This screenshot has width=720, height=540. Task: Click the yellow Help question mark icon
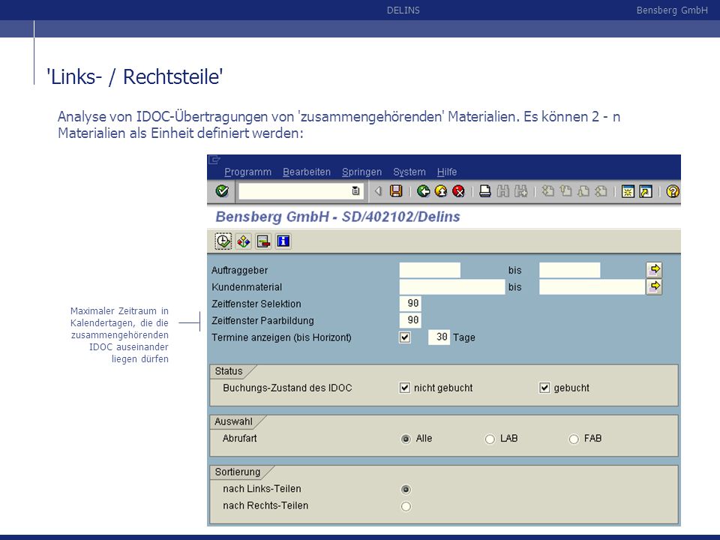pos(673,191)
